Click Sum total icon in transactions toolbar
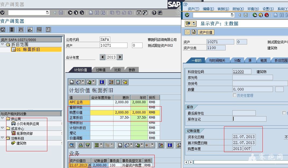 (x=97, y=145)
